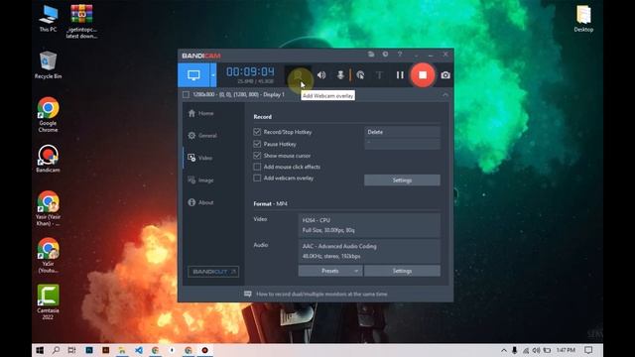Toggle Record/Stop Hotkey checkbox

257,132
